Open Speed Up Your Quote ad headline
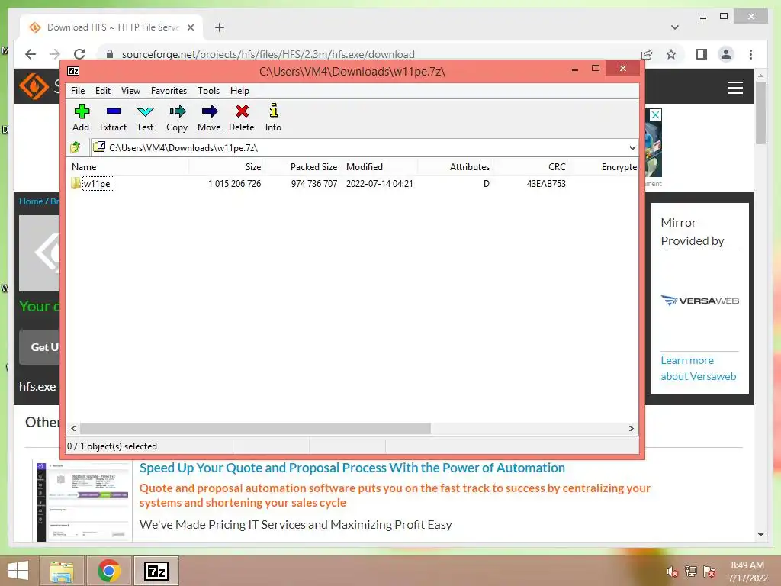Screen dimensions: 781x586 352,468
